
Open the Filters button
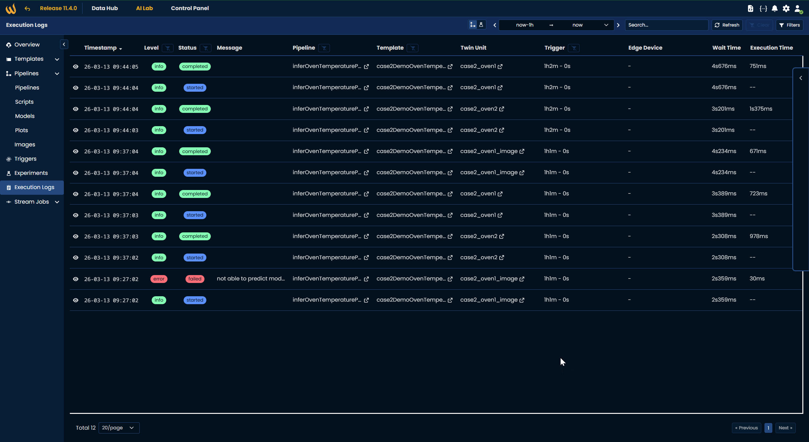point(789,25)
